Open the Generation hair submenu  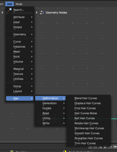[x=51, y=103]
